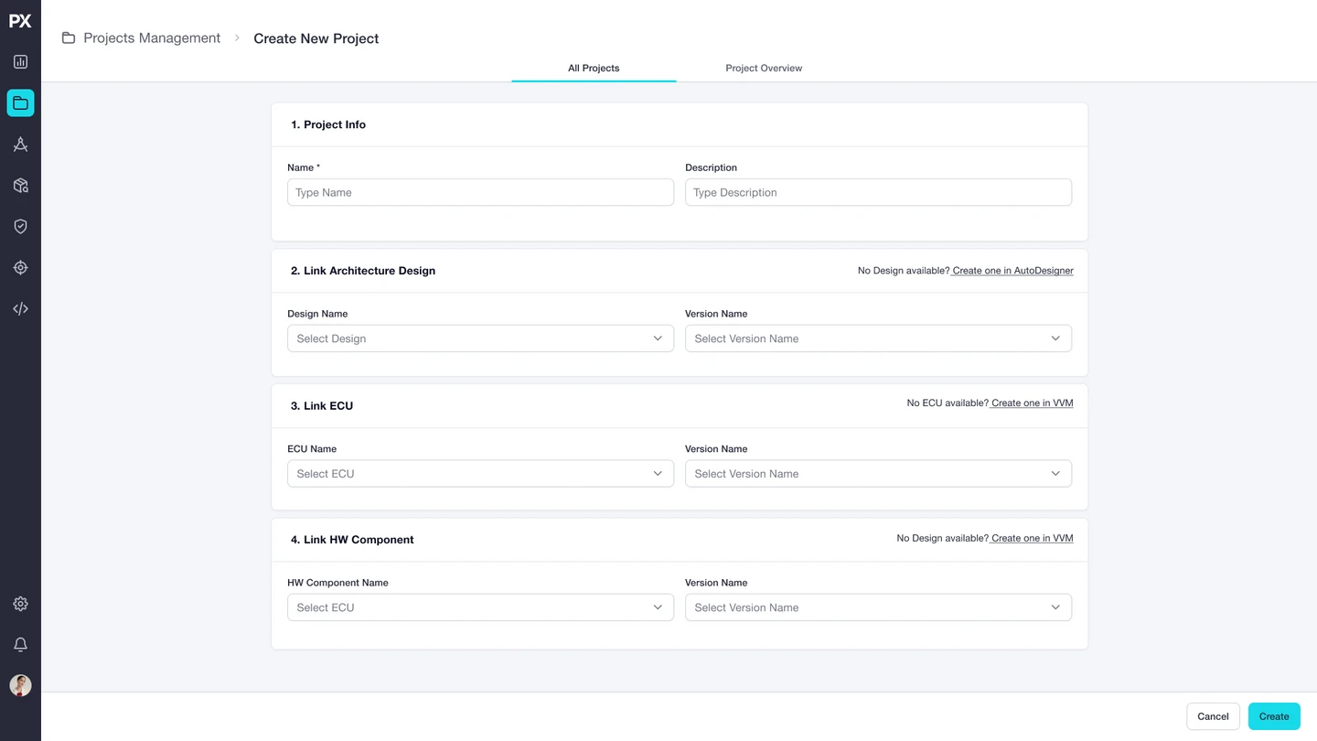Click the crosshair target icon in sidebar
The height and width of the screenshot is (741, 1317).
20,268
